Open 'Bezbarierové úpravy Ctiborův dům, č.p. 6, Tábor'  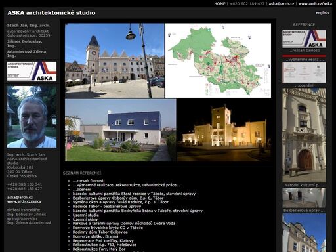[x=118, y=198]
